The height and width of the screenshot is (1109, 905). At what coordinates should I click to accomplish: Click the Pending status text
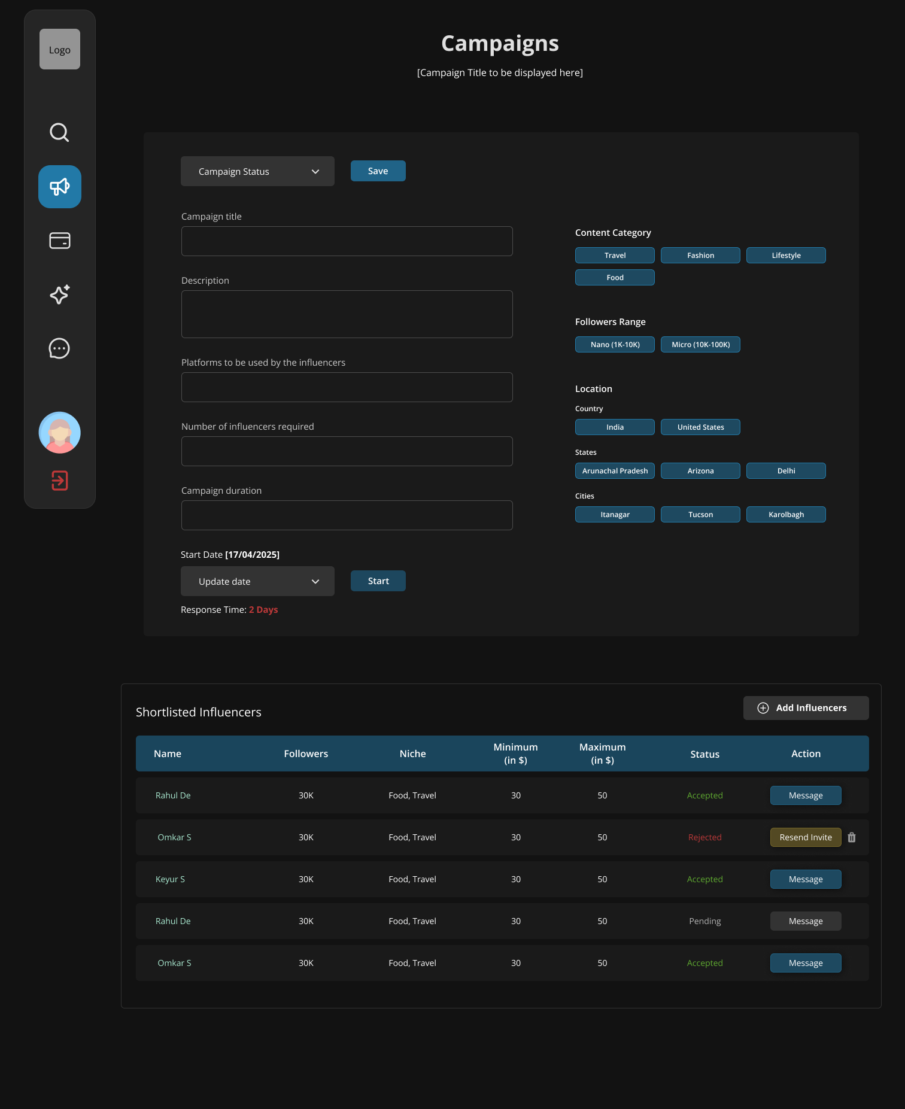pos(704,921)
